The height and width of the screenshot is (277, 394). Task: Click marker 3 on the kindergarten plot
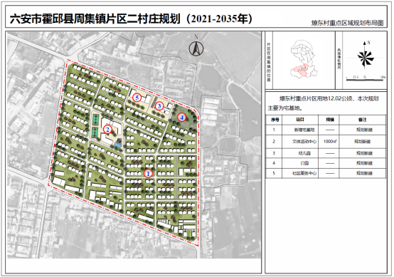pyautogui.click(x=159, y=106)
